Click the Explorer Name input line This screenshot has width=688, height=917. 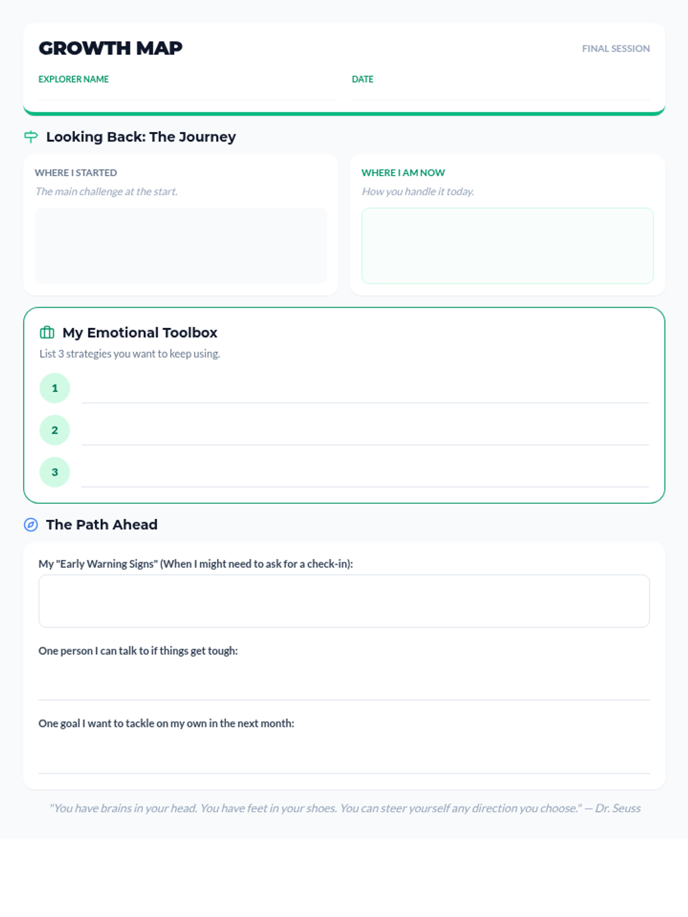(187, 93)
